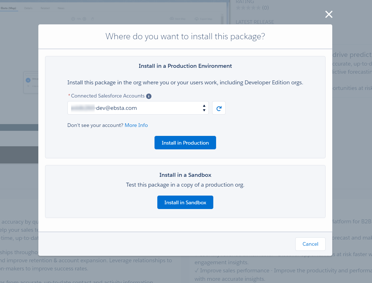Image resolution: width=372 pixels, height=283 pixels.
Task: Click the contact avatar on map card
Action: [28, 80]
